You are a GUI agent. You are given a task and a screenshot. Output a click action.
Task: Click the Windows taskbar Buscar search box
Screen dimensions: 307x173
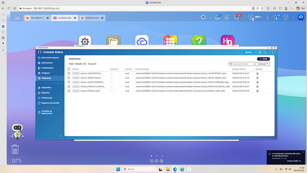point(140,169)
